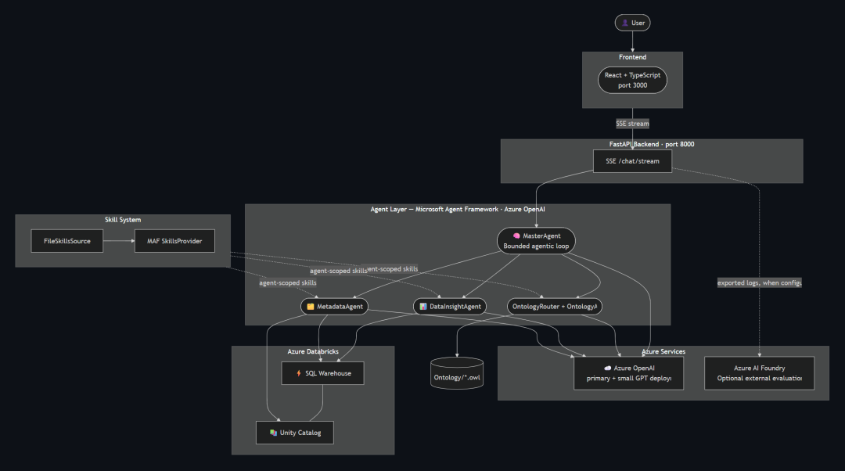The height and width of the screenshot is (471, 845).
Task: Select the SSE /chat/stream node
Action: (x=633, y=161)
